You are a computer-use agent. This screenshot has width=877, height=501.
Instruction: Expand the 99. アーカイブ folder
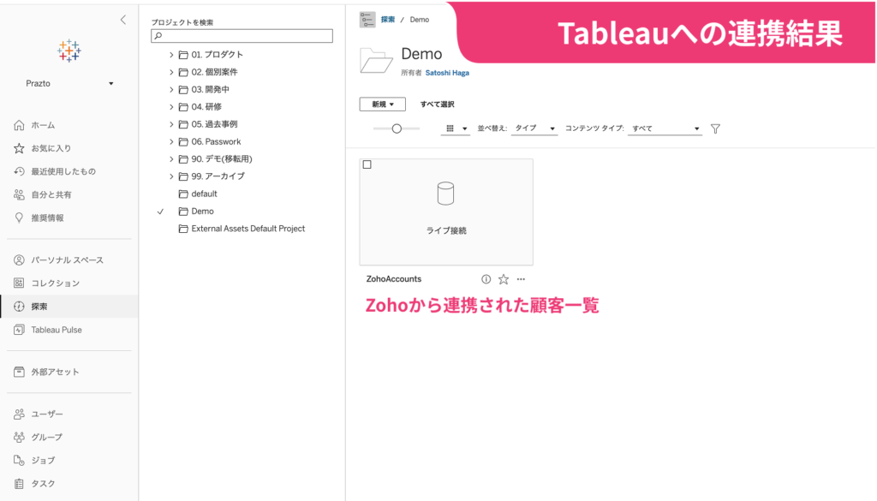tap(171, 176)
